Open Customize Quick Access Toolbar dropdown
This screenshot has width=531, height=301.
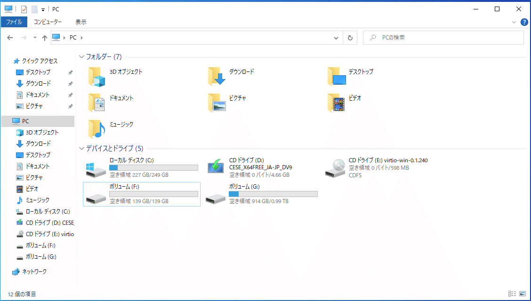(43, 9)
